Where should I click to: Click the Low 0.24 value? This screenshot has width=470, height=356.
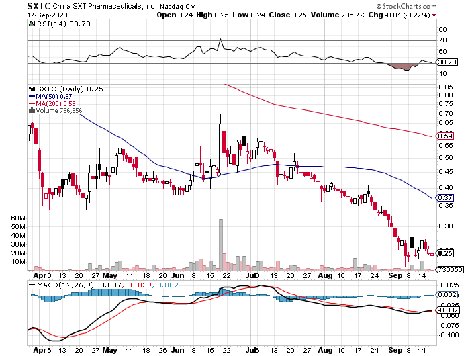pyautogui.click(x=248, y=15)
